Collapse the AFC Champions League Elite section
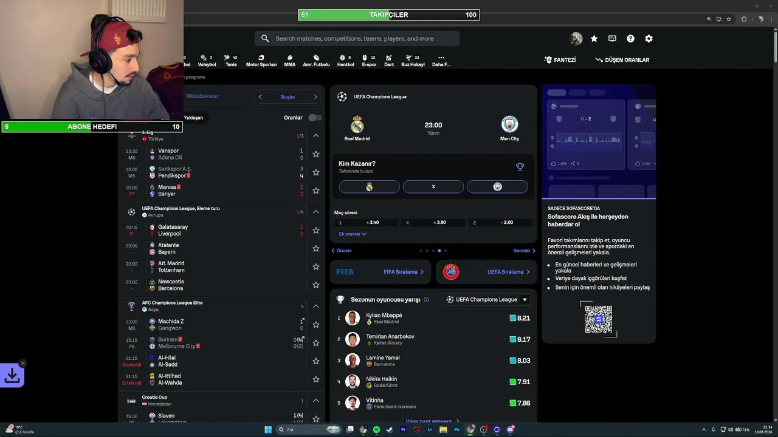The image size is (778, 437). (x=316, y=307)
